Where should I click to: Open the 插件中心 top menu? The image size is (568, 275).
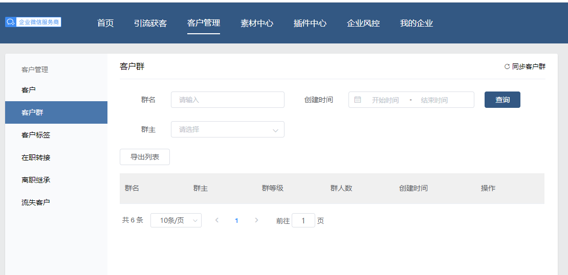point(310,23)
